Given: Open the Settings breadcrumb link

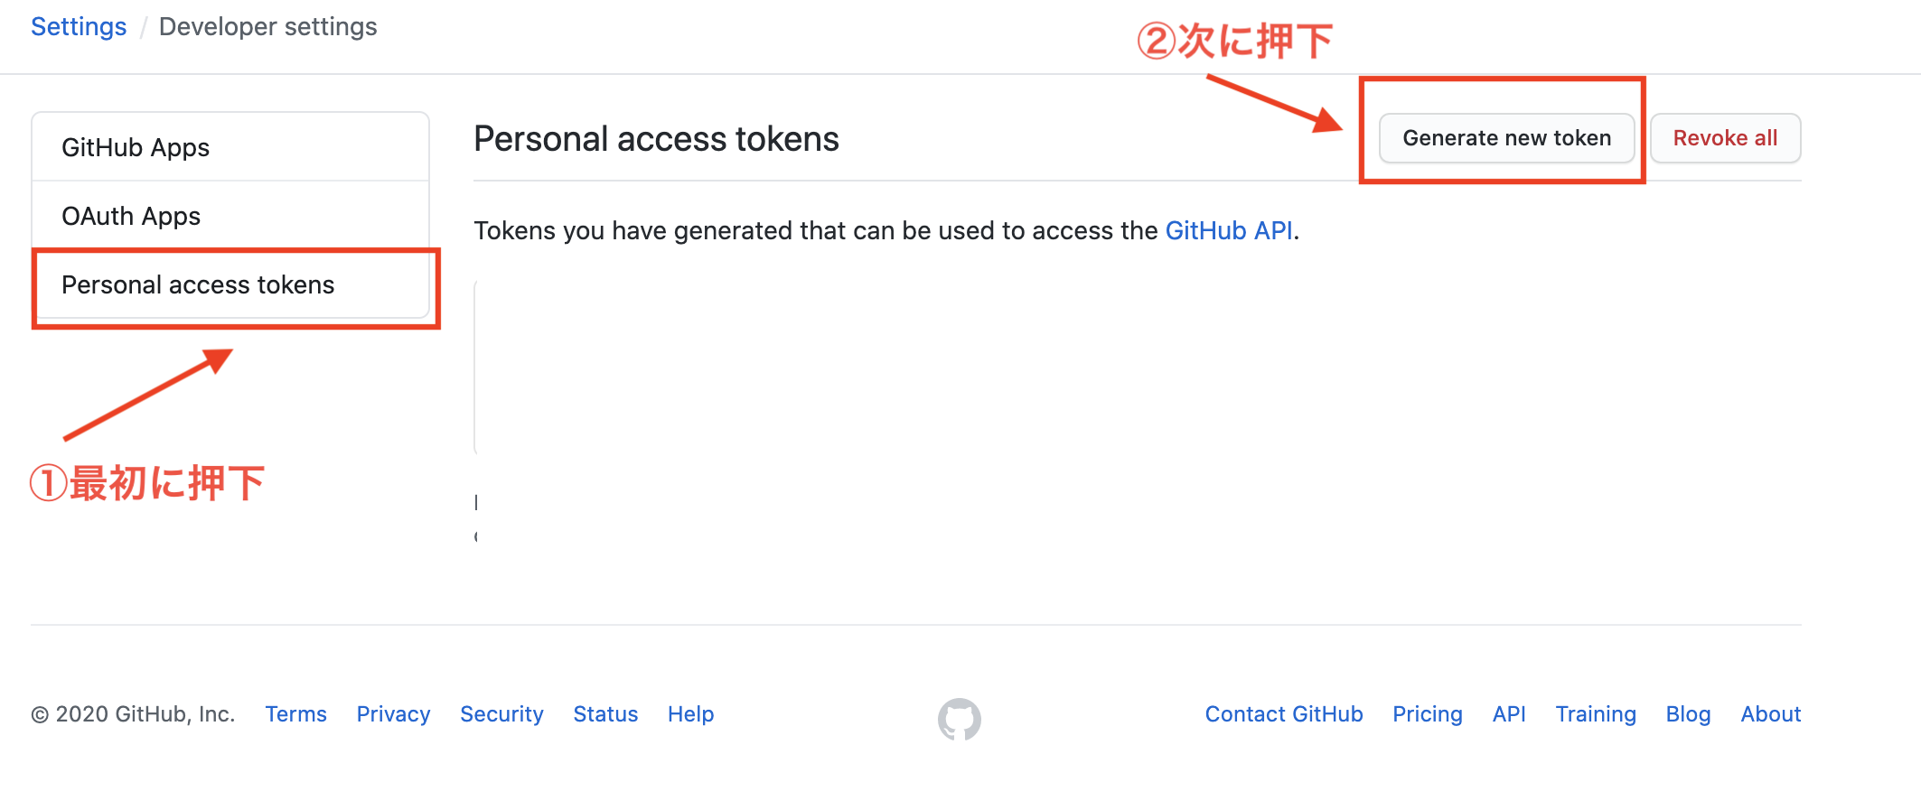Looking at the screenshot, I should (x=79, y=27).
